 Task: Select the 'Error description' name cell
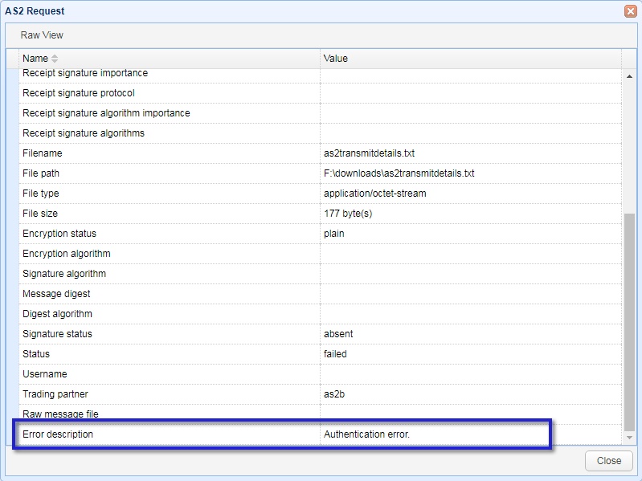[x=170, y=434]
